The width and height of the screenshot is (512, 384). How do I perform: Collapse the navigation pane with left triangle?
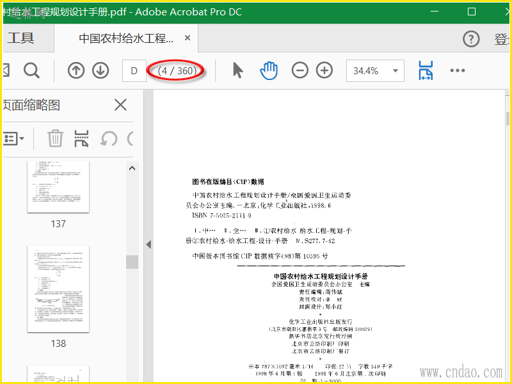coord(148,244)
